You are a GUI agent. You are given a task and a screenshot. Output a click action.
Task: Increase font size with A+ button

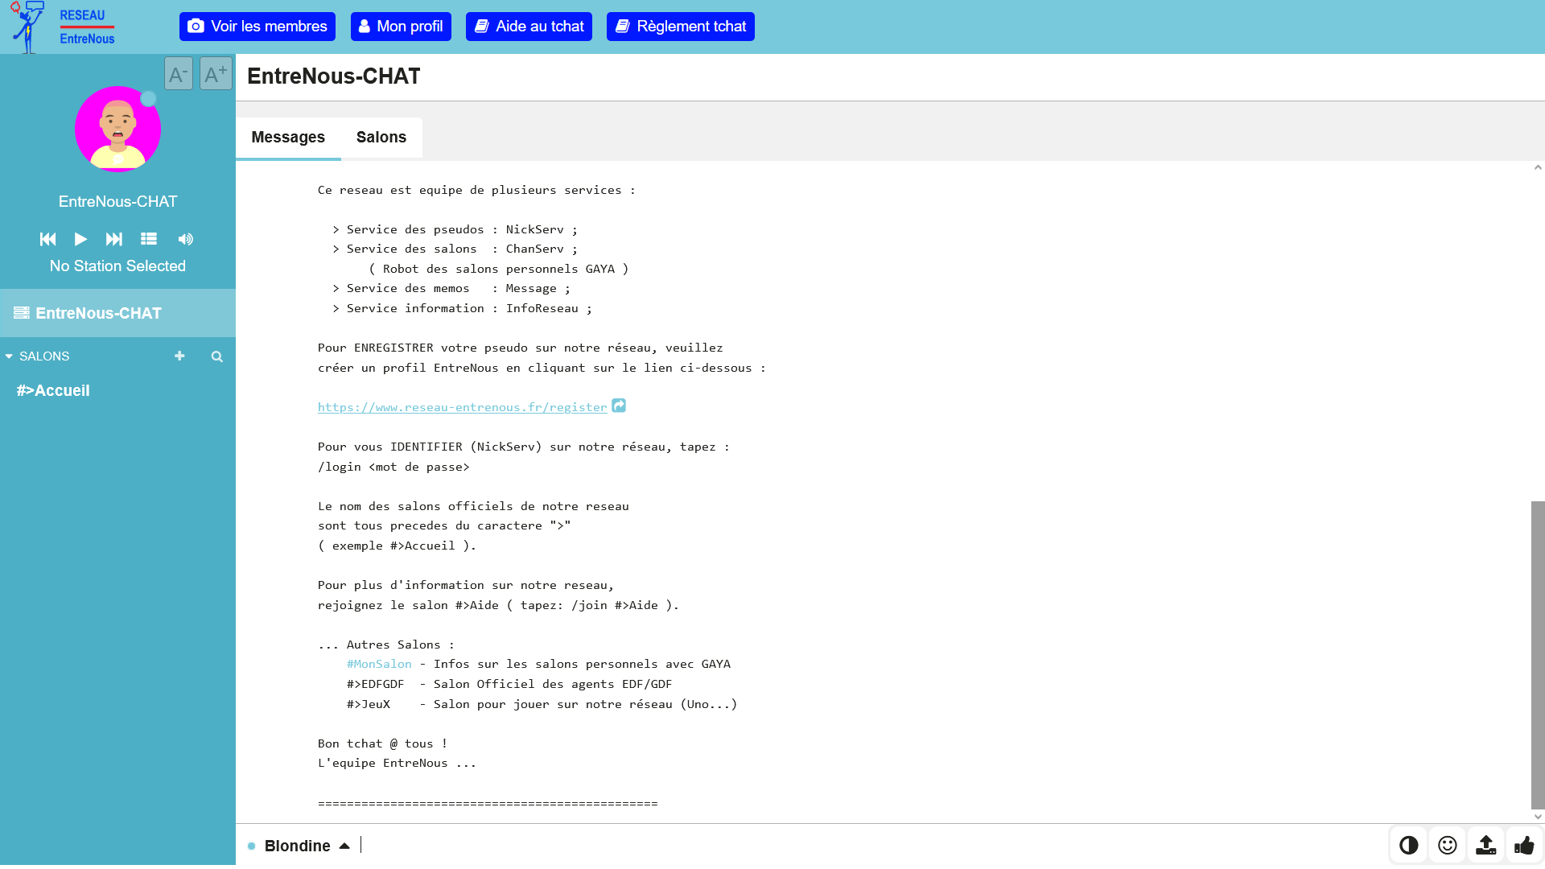[216, 74]
